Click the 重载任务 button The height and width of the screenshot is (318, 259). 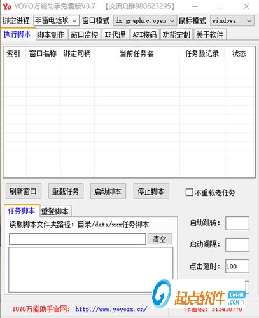point(66,191)
